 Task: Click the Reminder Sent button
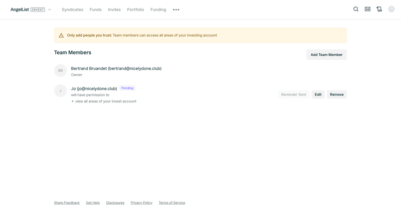click(x=294, y=94)
